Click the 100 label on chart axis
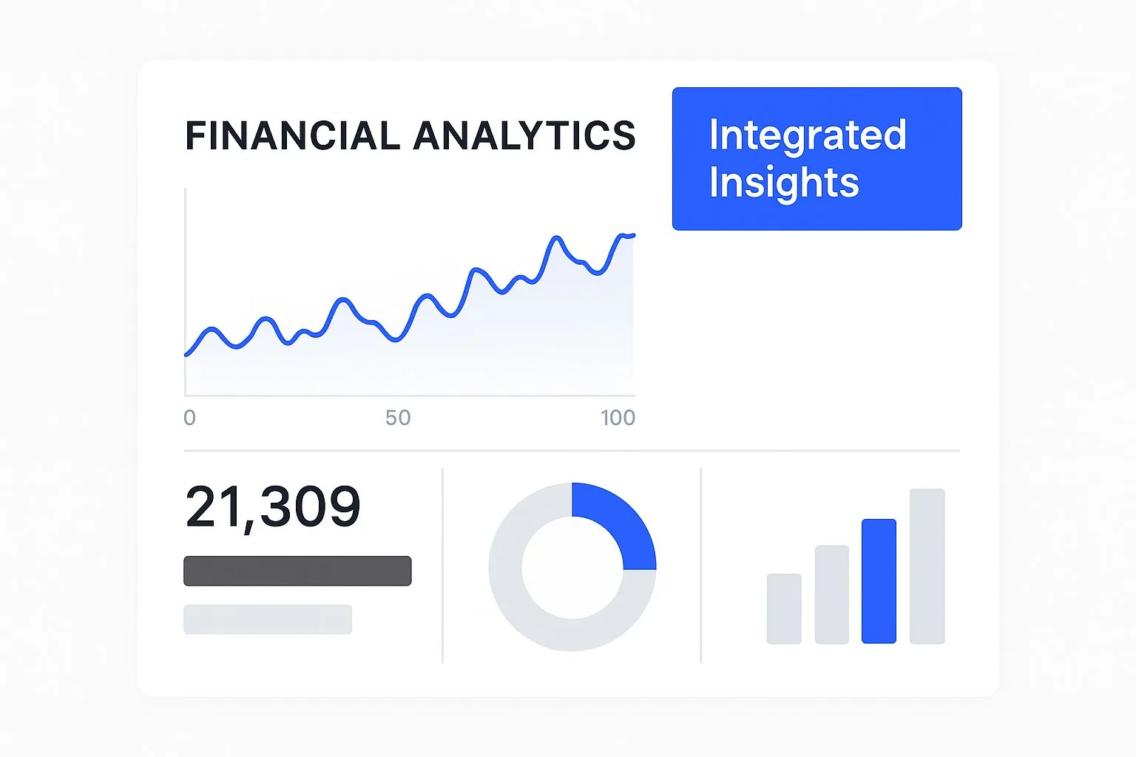This screenshot has width=1136, height=757. pos(618,418)
